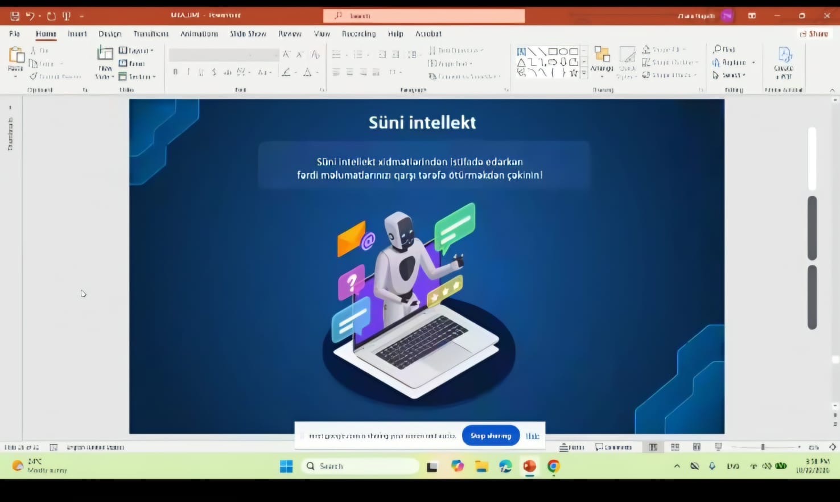Clear all formatting from text
This screenshot has height=502, width=840.
[315, 55]
